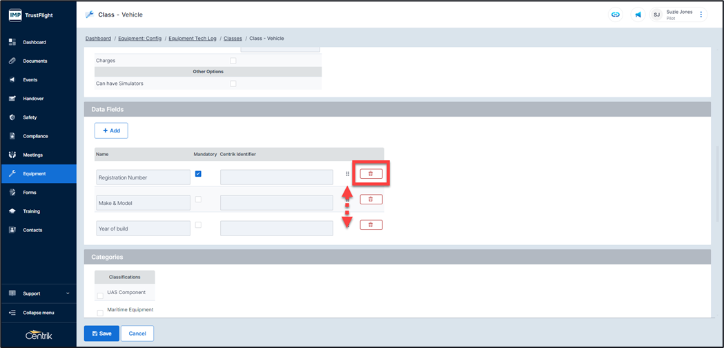Go to Compliance in the sidebar

click(35, 136)
